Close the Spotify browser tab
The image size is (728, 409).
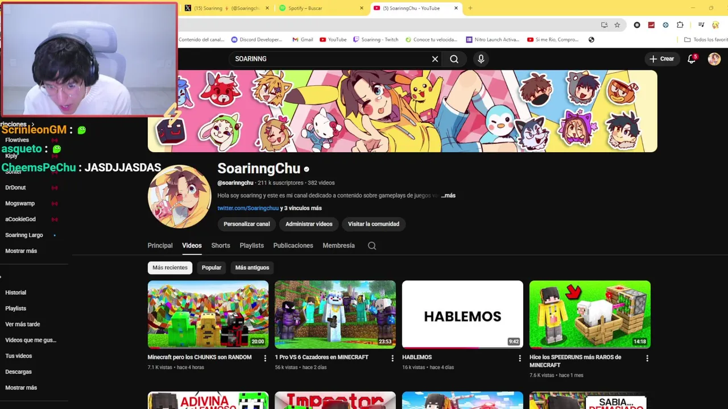[x=362, y=8]
